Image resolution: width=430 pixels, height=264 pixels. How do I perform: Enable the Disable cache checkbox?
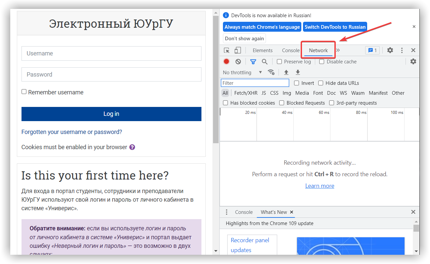[x=322, y=61]
